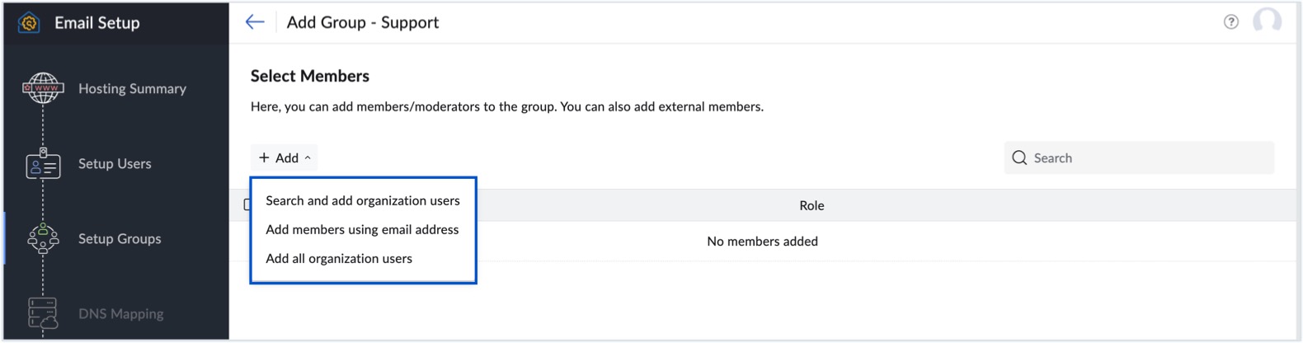The height and width of the screenshot is (343, 1303).
Task: Choose Add members using email address
Action: coord(361,229)
